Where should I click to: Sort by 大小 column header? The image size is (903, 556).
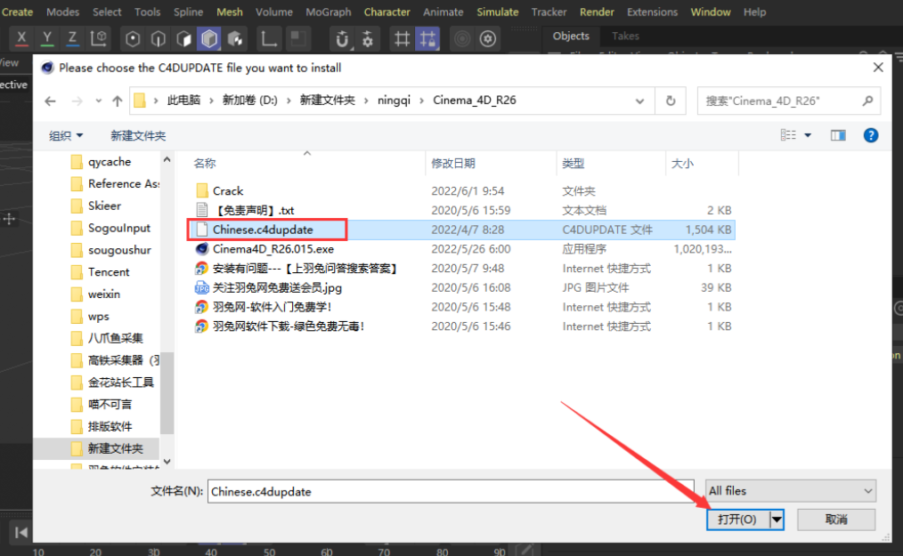(682, 164)
